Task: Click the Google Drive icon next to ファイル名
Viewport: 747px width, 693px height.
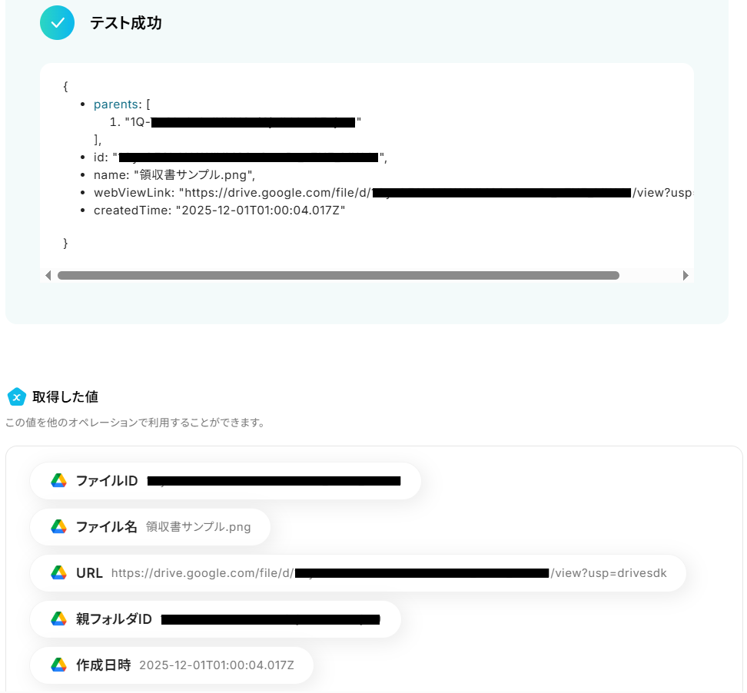Action: [x=58, y=527]
